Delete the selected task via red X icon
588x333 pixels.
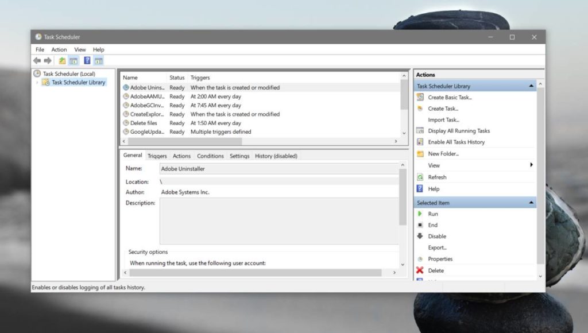420,270
